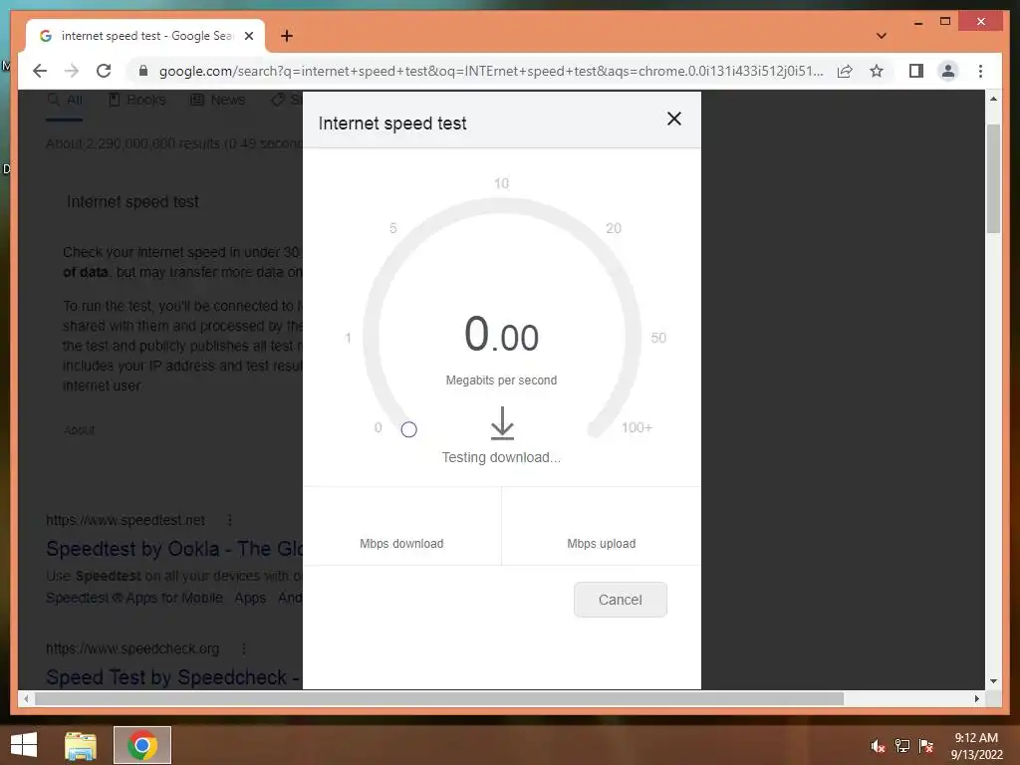Open Chrome's three-dot menu
The height and width of the screenshot is (765, 1020).
tap(980, 71)
